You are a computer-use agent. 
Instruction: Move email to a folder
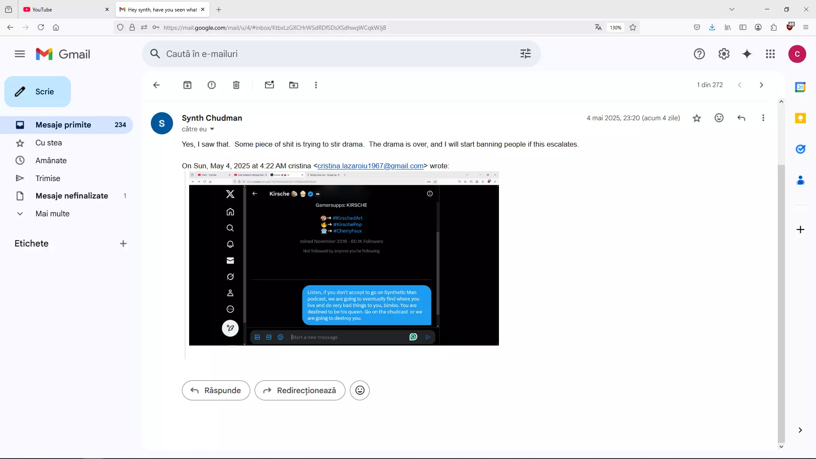[x=294, y=85]
